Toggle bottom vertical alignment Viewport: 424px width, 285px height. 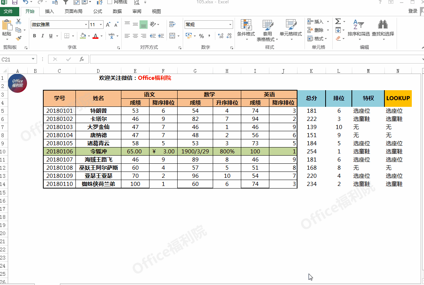pos(144,24)
